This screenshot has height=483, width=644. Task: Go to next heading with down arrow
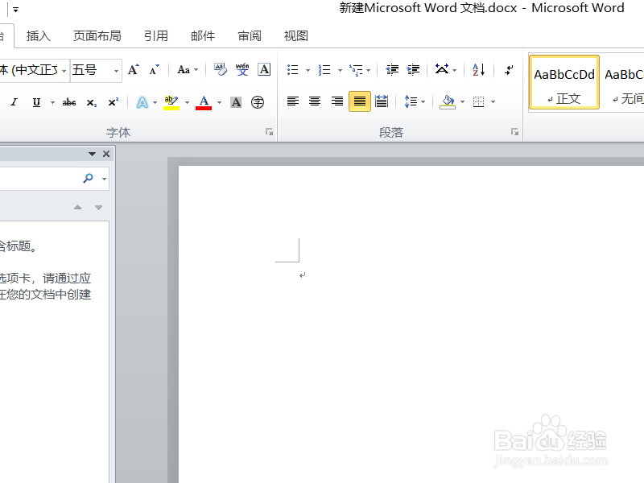(x=98, y=208)
